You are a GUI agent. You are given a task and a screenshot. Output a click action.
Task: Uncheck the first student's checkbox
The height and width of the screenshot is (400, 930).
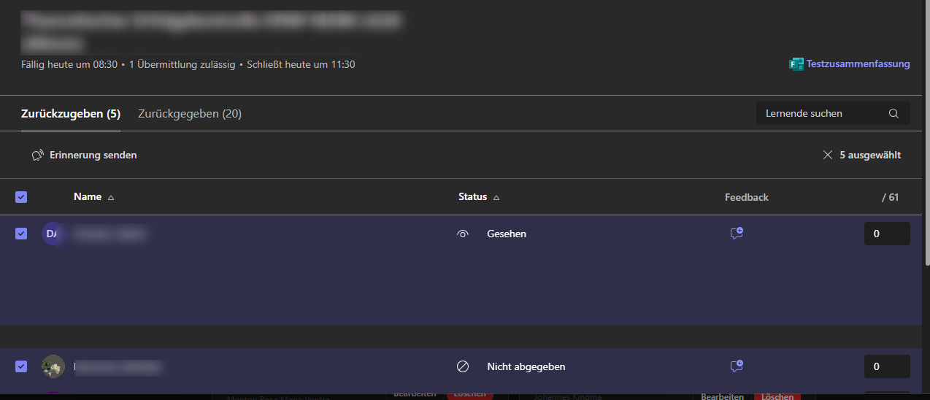point(21,234)
